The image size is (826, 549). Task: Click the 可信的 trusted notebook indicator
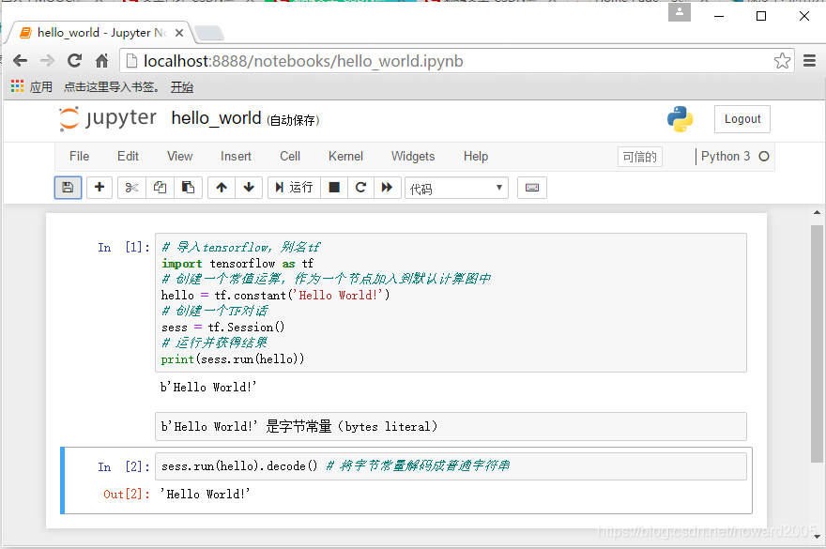(x=639, y=157)
